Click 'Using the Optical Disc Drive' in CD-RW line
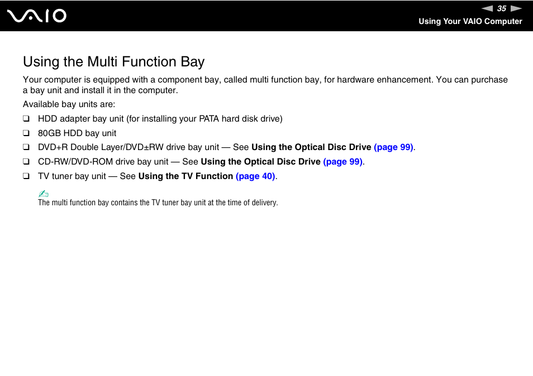 (x=260, y=162)
